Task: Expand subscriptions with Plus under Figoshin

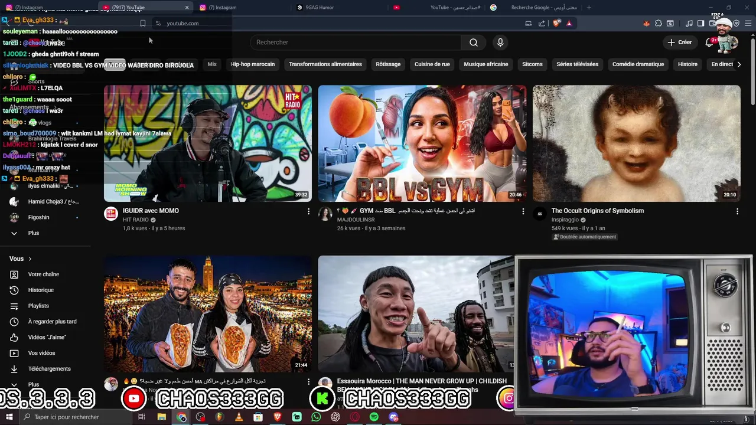Action: (34, 233)
